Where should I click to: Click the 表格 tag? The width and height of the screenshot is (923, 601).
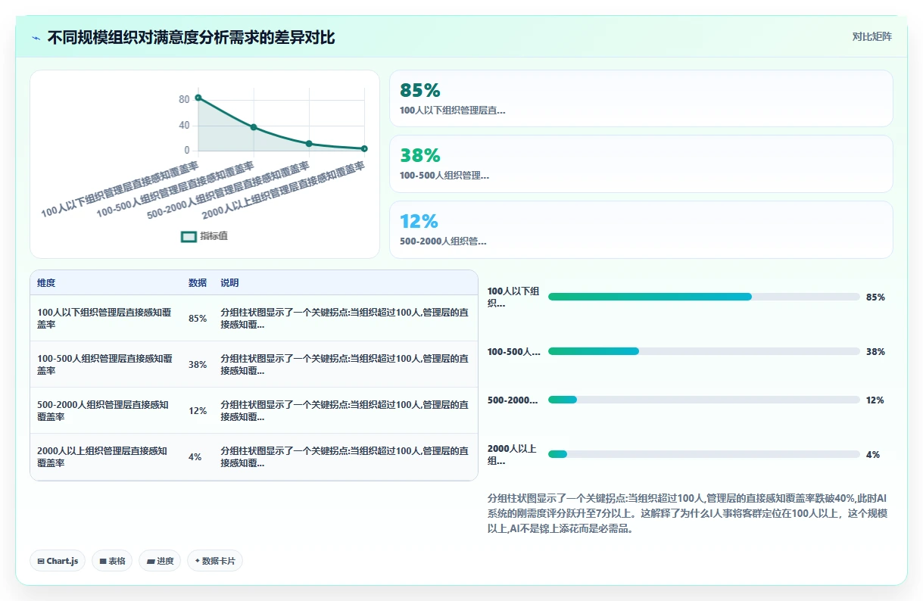112,561
